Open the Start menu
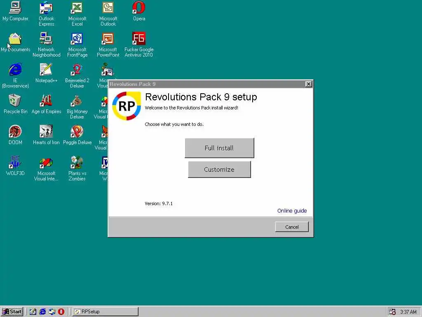 pos(12,312)
